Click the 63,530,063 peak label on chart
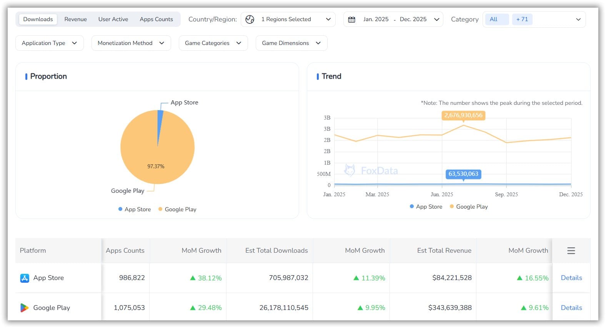Image resolution: width=606 pixels, height=328 pixels. tap(463, 174)
